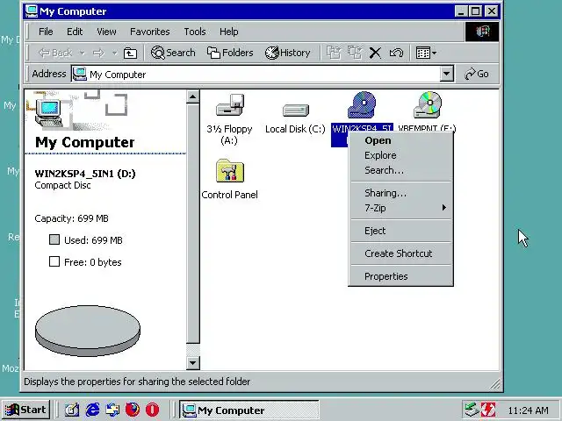Launch Opera from quick launch
This screenshot has width=562, height=421.
[x=152, y=410]
